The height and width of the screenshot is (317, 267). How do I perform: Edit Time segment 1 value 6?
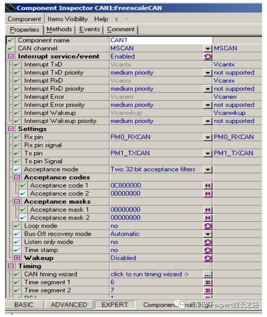[157, 282]
